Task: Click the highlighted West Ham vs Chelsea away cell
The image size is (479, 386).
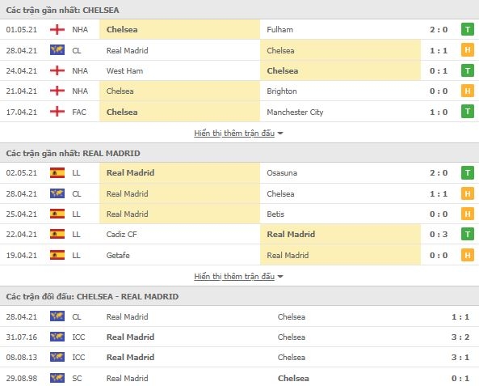Action: coord(340,70)
